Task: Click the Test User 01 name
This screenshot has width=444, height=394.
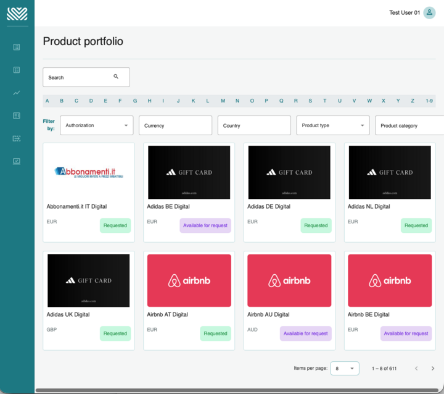Action: 405,12
